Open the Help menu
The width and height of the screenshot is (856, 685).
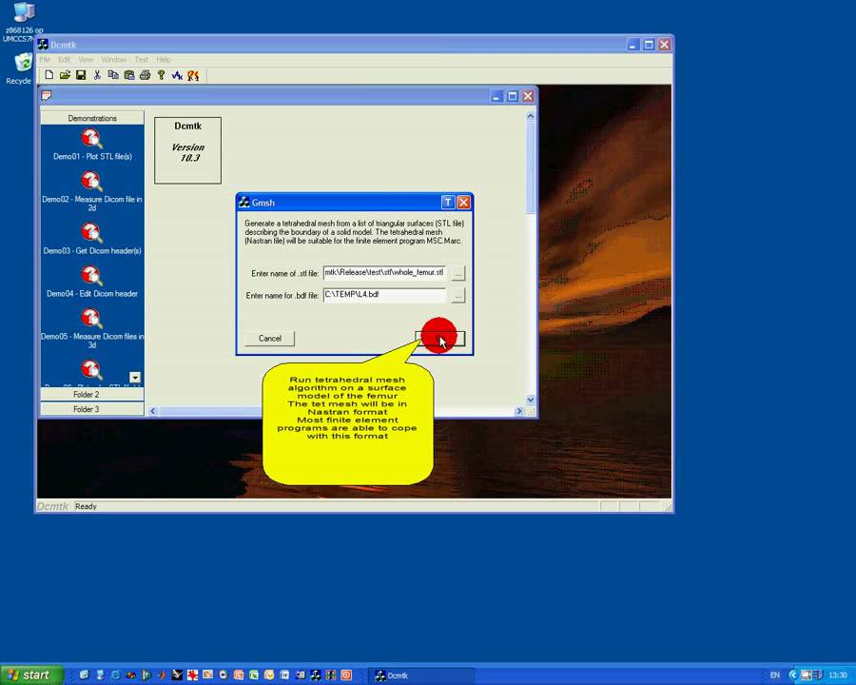tap(164, 59)
